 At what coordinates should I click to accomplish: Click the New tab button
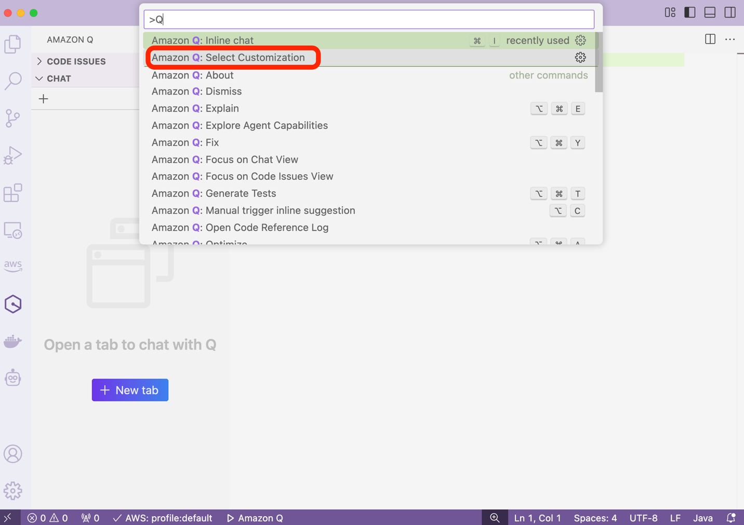[x=130, y=390]
